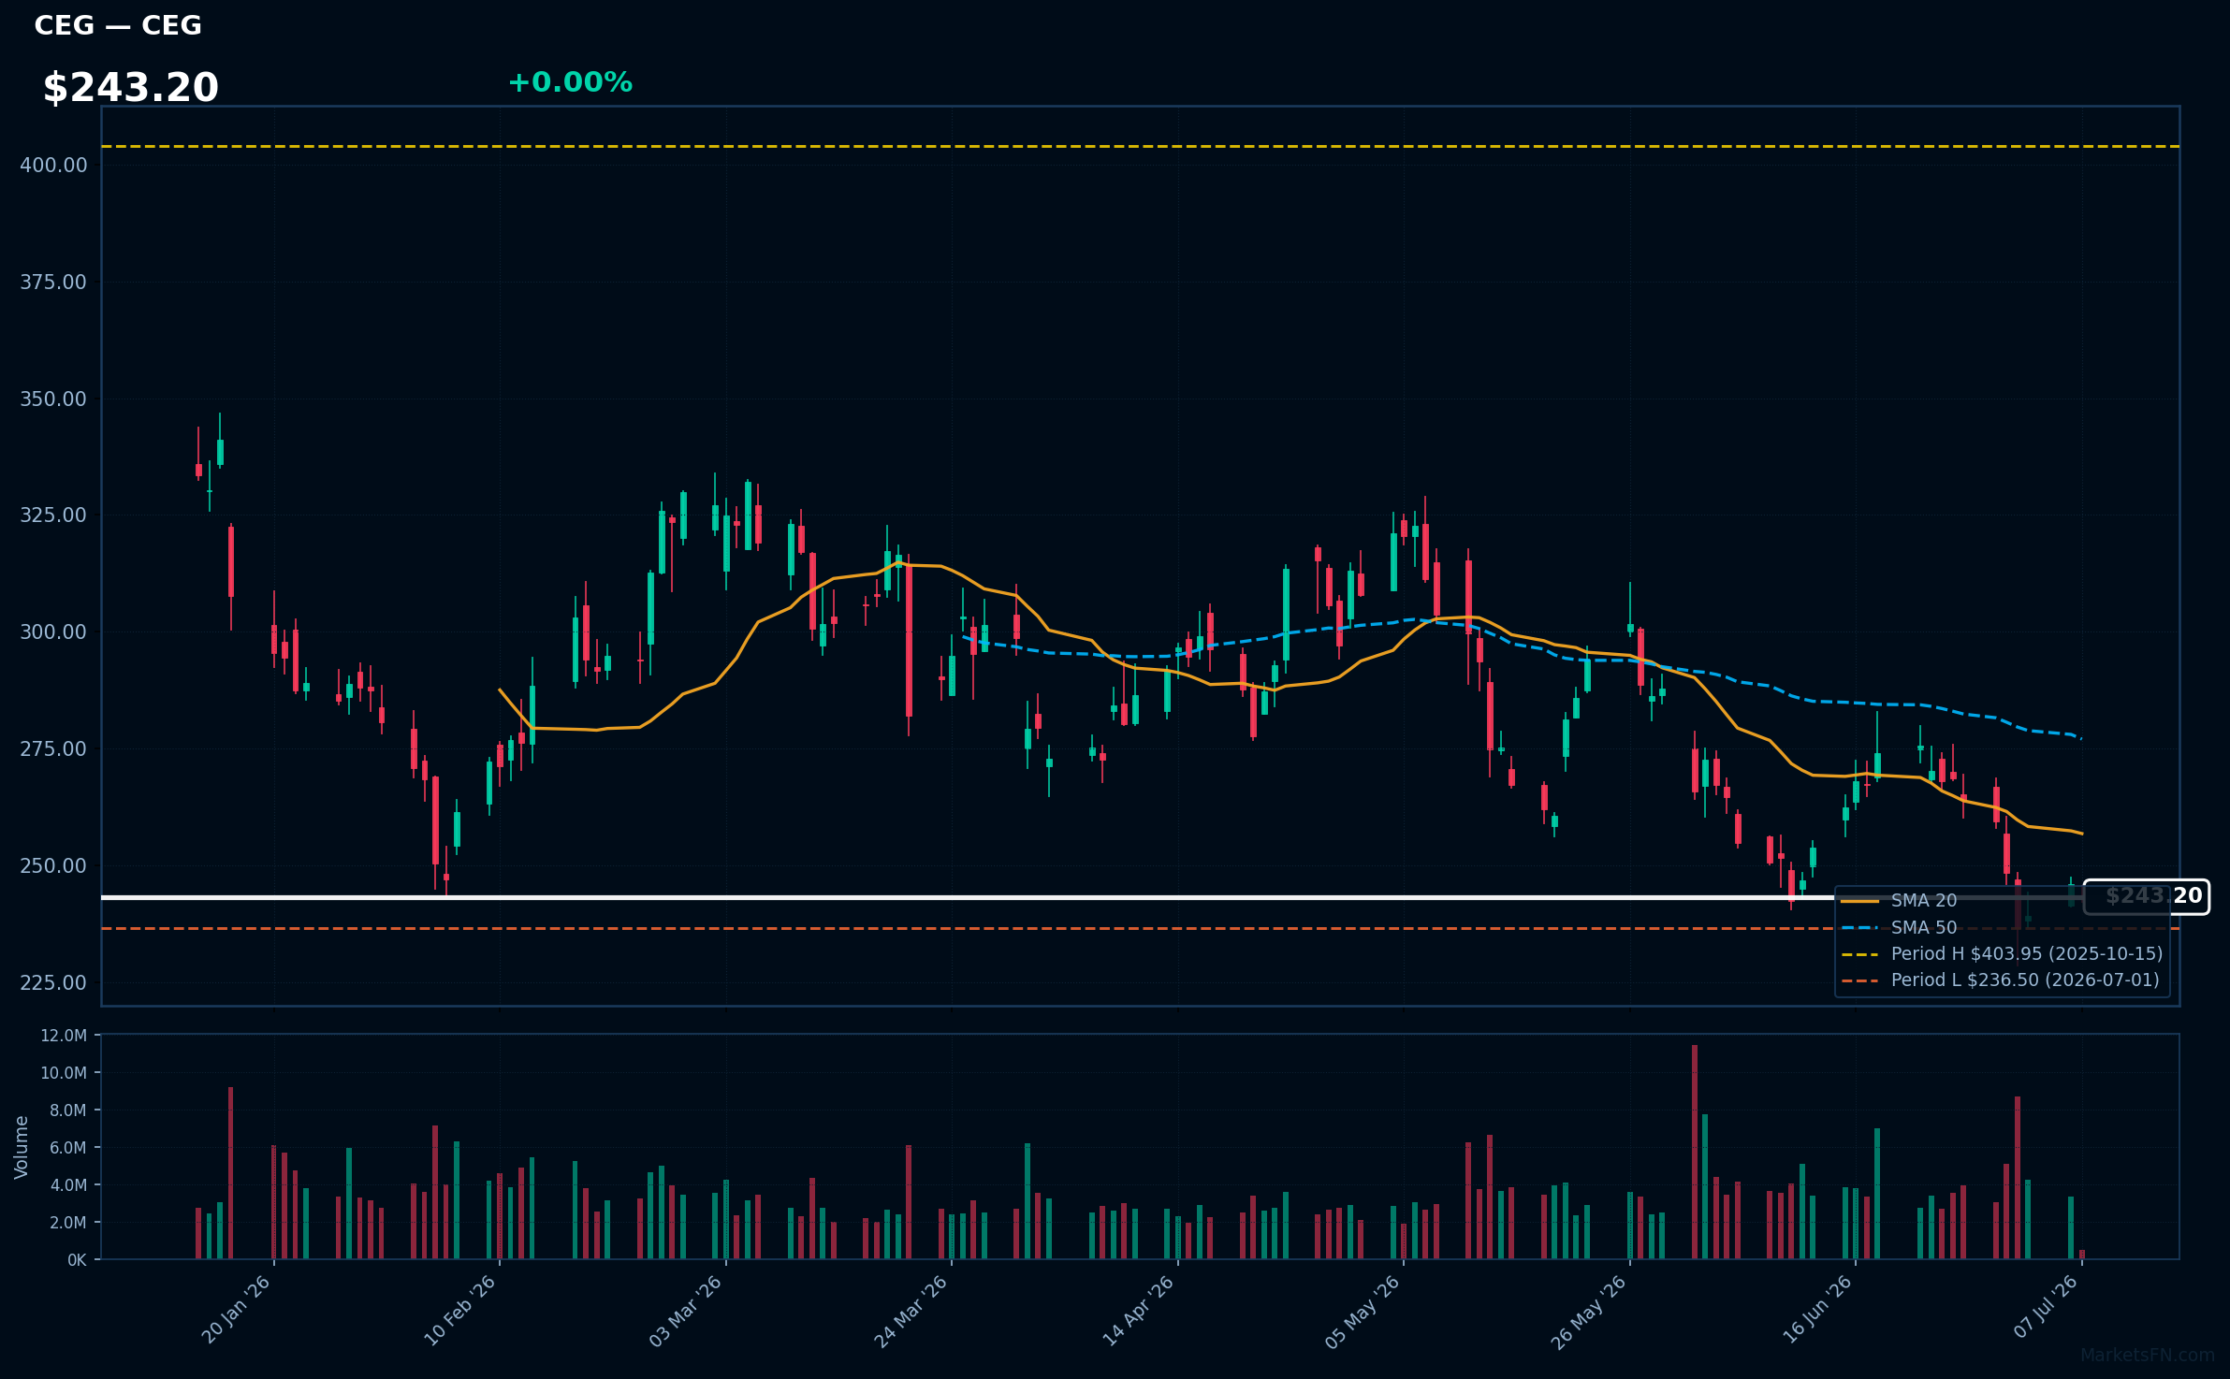Viewport: 2230px width, 1379px height.
Task: Click the 375.00 price axis label
Action: coord(53,282)
